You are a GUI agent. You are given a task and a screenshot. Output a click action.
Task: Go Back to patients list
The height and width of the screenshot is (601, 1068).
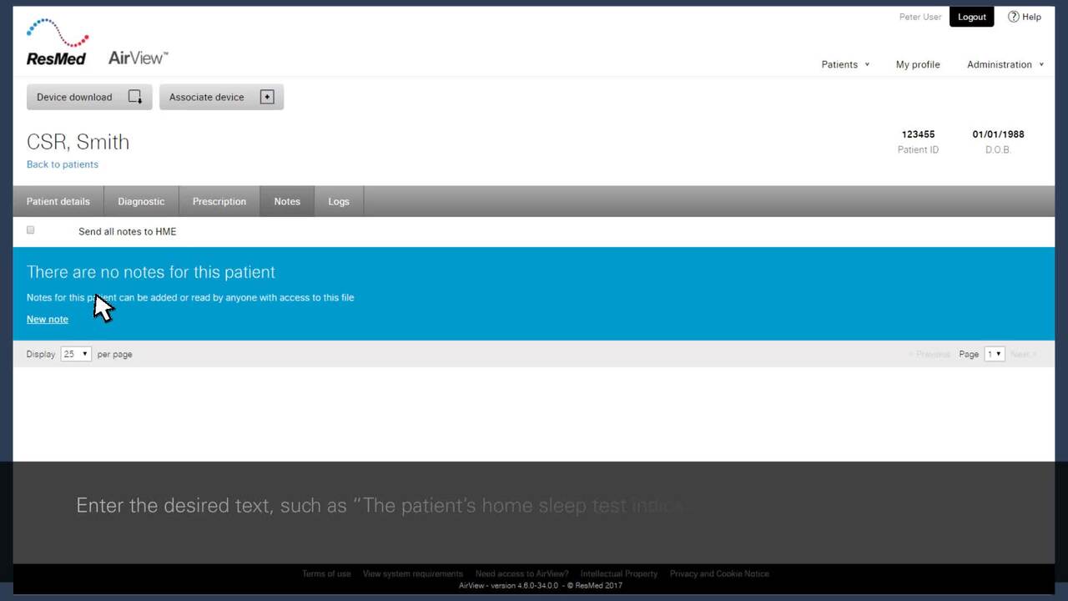[x=63, y=164]
